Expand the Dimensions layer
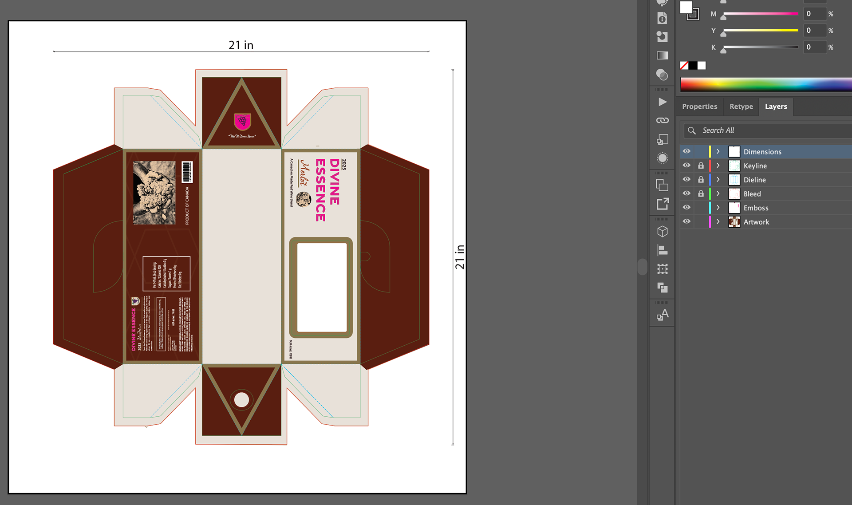Screen dimensions: 852x505 (718, 151)
